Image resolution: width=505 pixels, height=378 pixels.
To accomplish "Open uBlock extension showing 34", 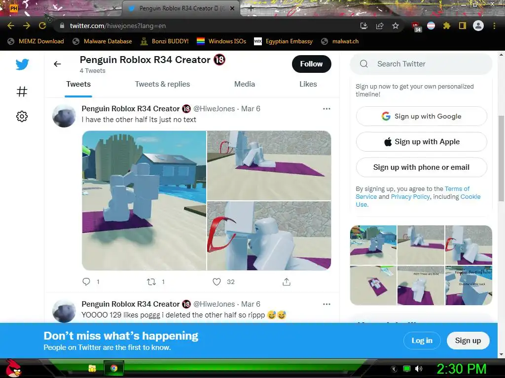I will [416, 27].
